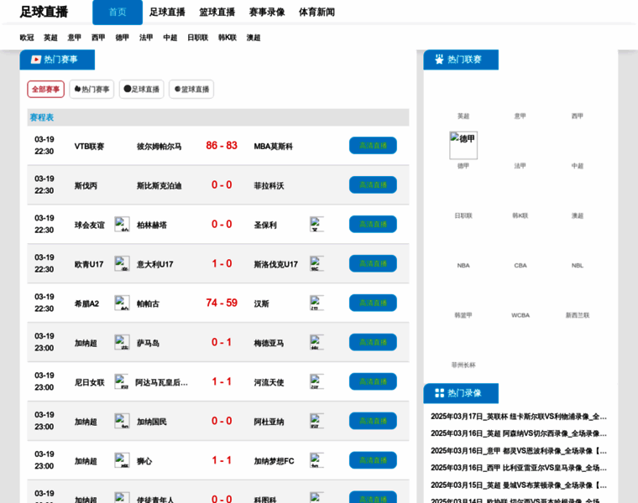
Task: Click 高清直播 for 狮心 vs 加纳梦想FC
Action: pyautogui.click(x=373, y=460)
